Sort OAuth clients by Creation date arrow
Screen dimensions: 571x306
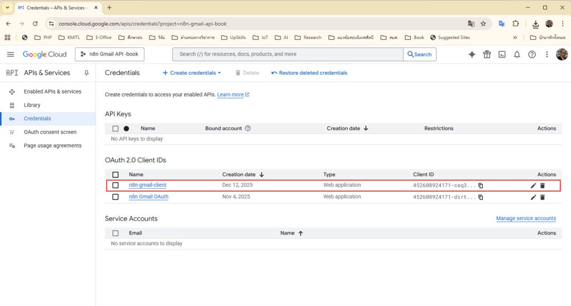(x=262, y=174)
